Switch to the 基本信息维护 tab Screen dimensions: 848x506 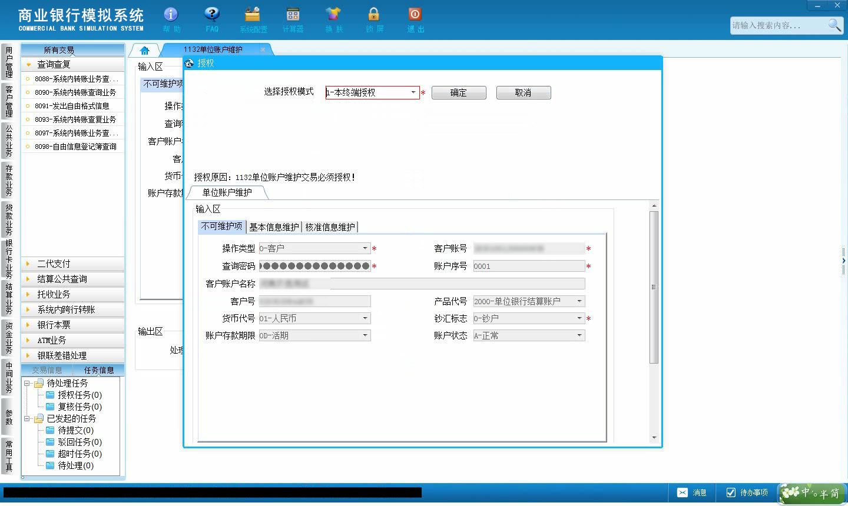coord(274,227)
